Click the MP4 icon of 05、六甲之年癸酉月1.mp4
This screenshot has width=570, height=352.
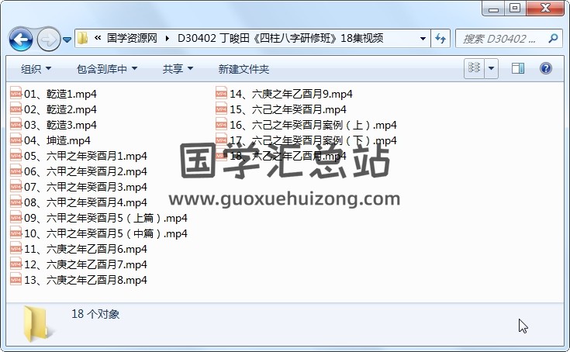tap(16, 156)
